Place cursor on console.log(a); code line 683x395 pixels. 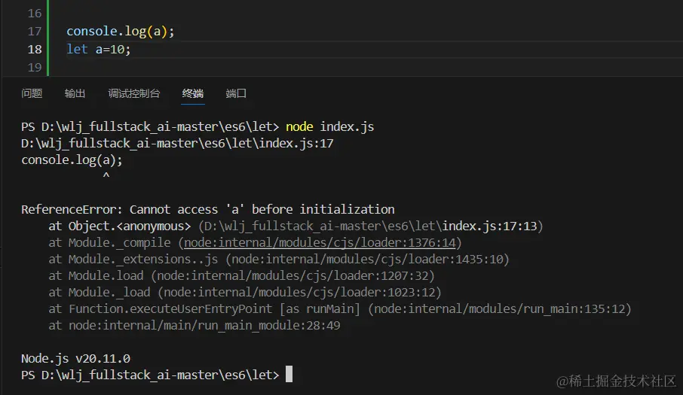pyautogui.click(x=120, y=32)
